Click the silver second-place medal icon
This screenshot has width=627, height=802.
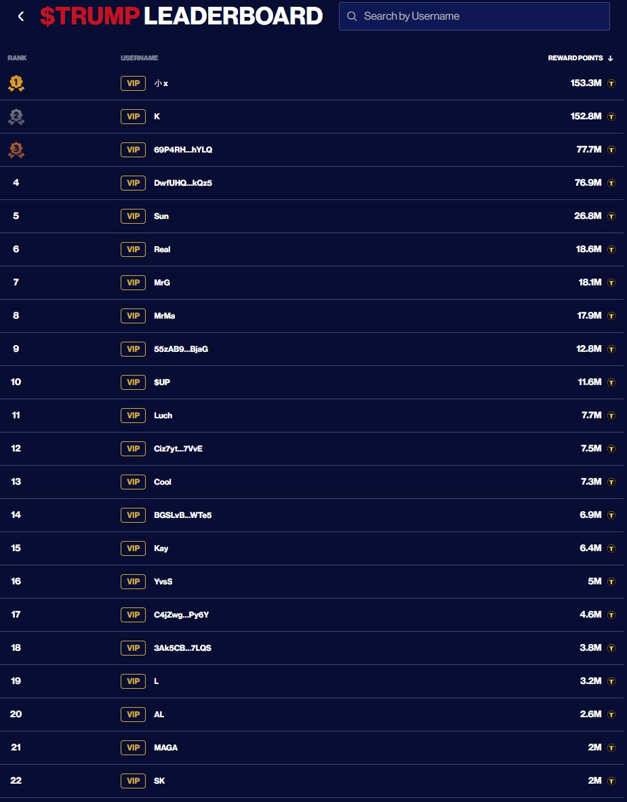(x=16, y=117)
